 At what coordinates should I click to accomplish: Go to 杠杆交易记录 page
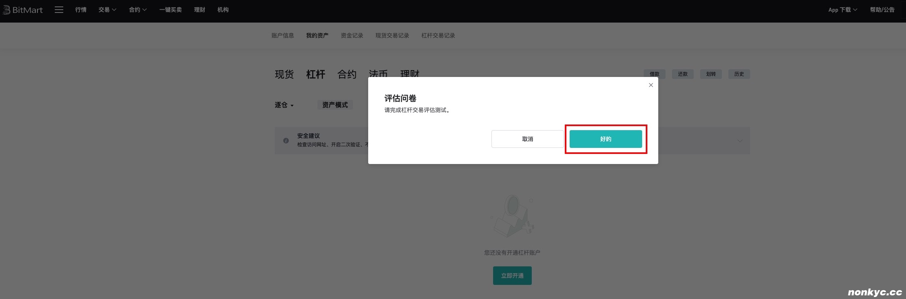coord(438,35)
